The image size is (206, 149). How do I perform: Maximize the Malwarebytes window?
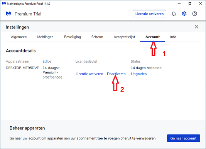pos(190,3)
